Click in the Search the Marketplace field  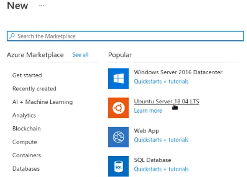(x=126, y=36)
